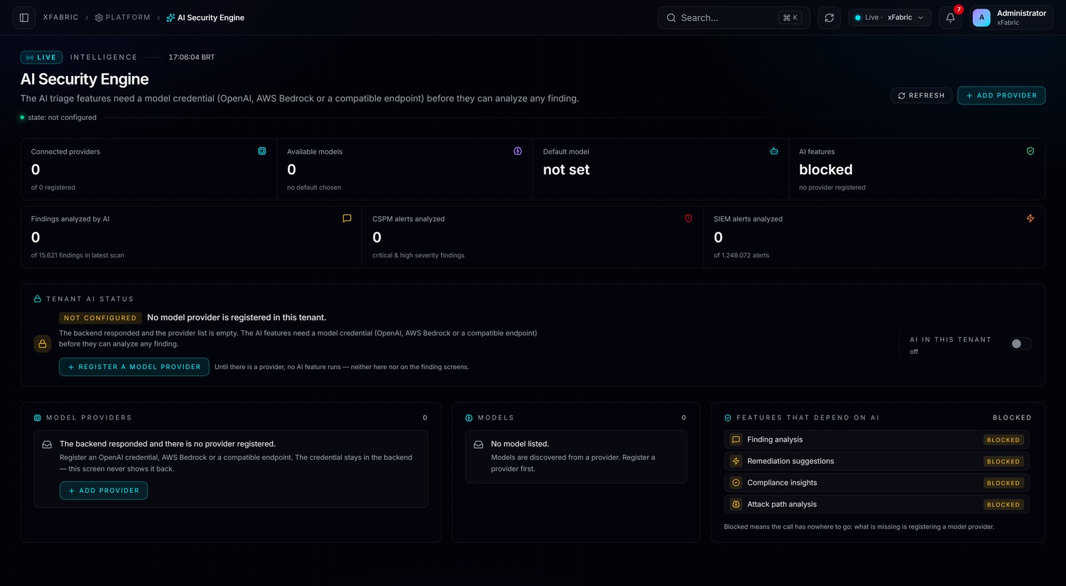
Task: Click REGISTER A MODEL PROVIDER button
Action: [x=134, y=367]
